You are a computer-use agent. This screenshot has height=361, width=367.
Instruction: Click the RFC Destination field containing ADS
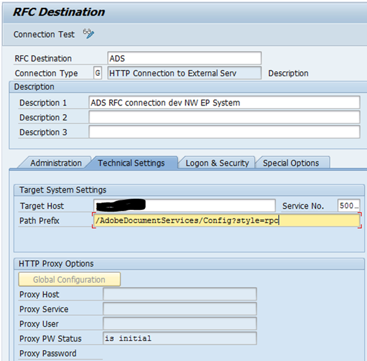tap(185, 59)
